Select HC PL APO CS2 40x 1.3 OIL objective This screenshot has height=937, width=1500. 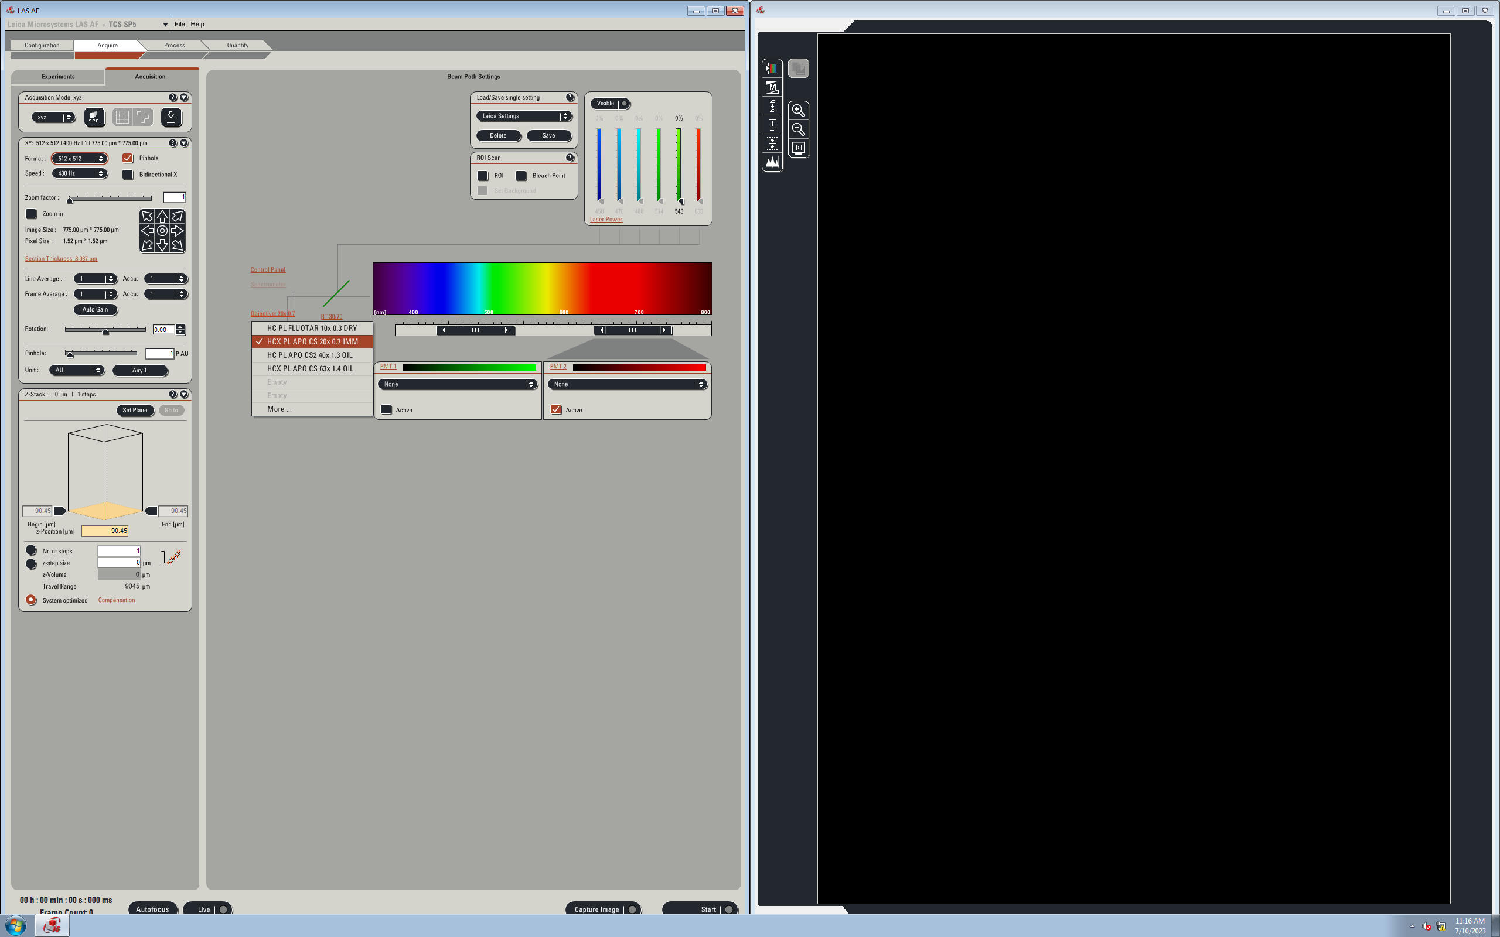click(x=310, y=355)
